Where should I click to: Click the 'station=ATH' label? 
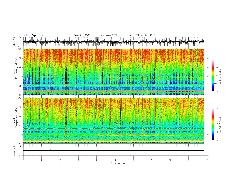click(x=109, y=35)
